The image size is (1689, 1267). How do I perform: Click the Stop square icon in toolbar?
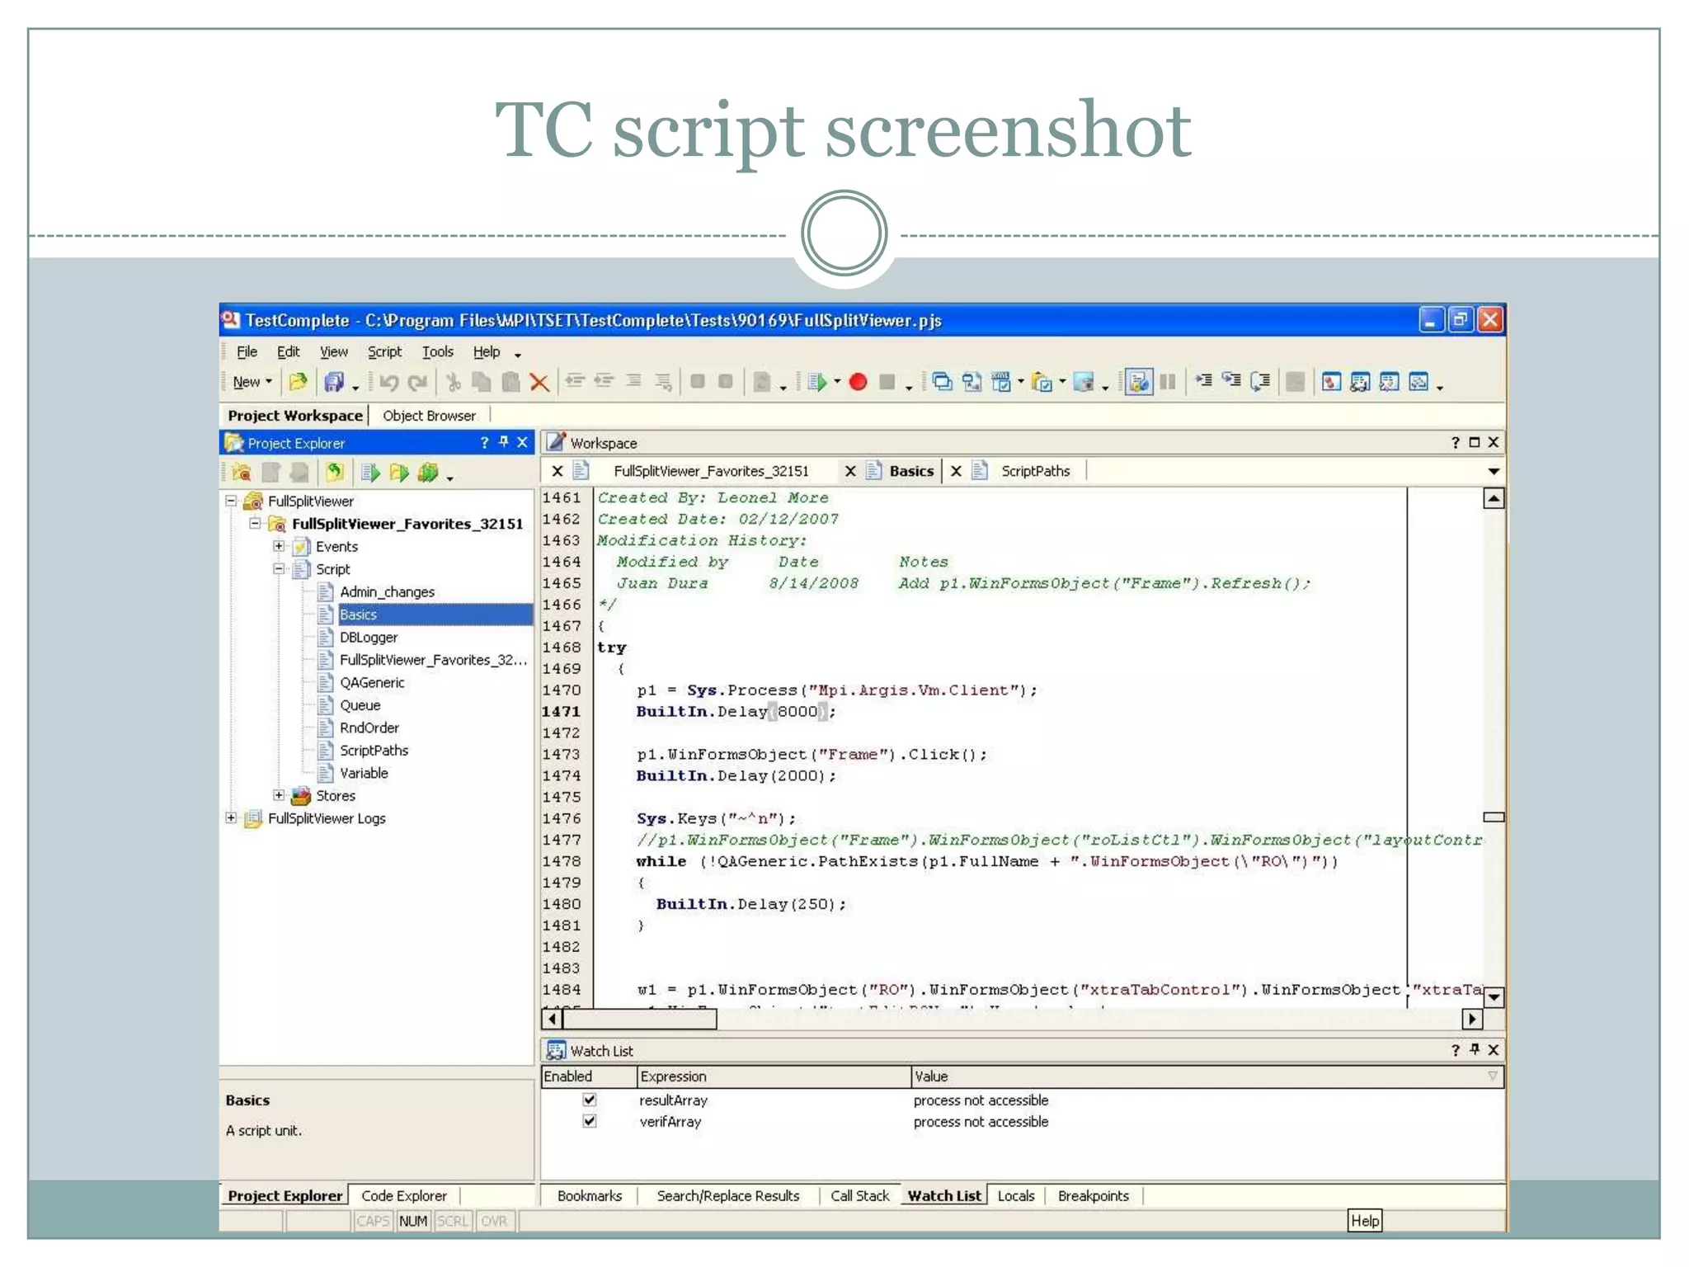point(887,382)
